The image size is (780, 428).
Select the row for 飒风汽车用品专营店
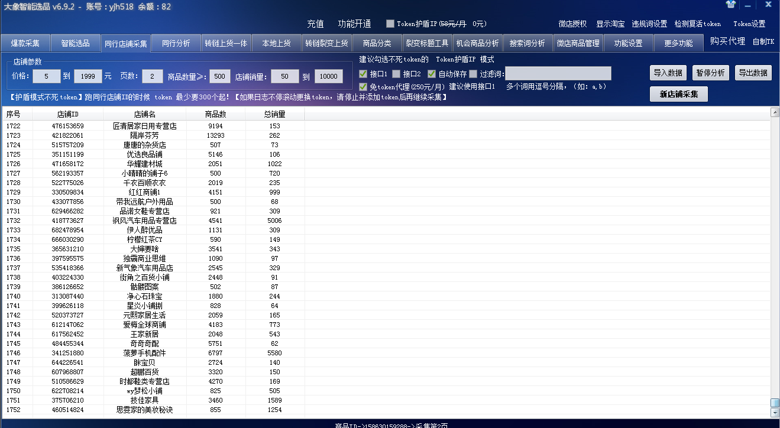[x=386, y=221]
